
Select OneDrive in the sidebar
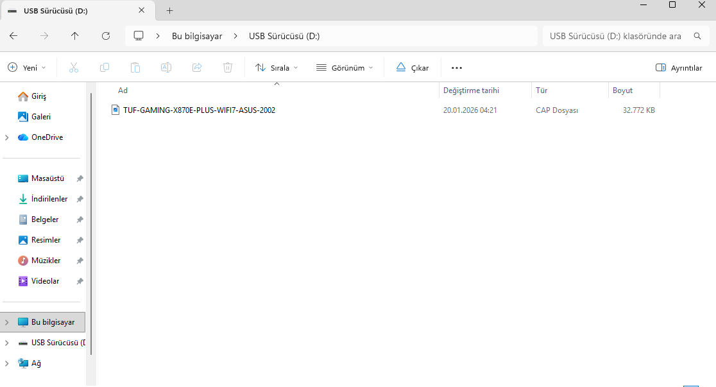tap(47, 137)
